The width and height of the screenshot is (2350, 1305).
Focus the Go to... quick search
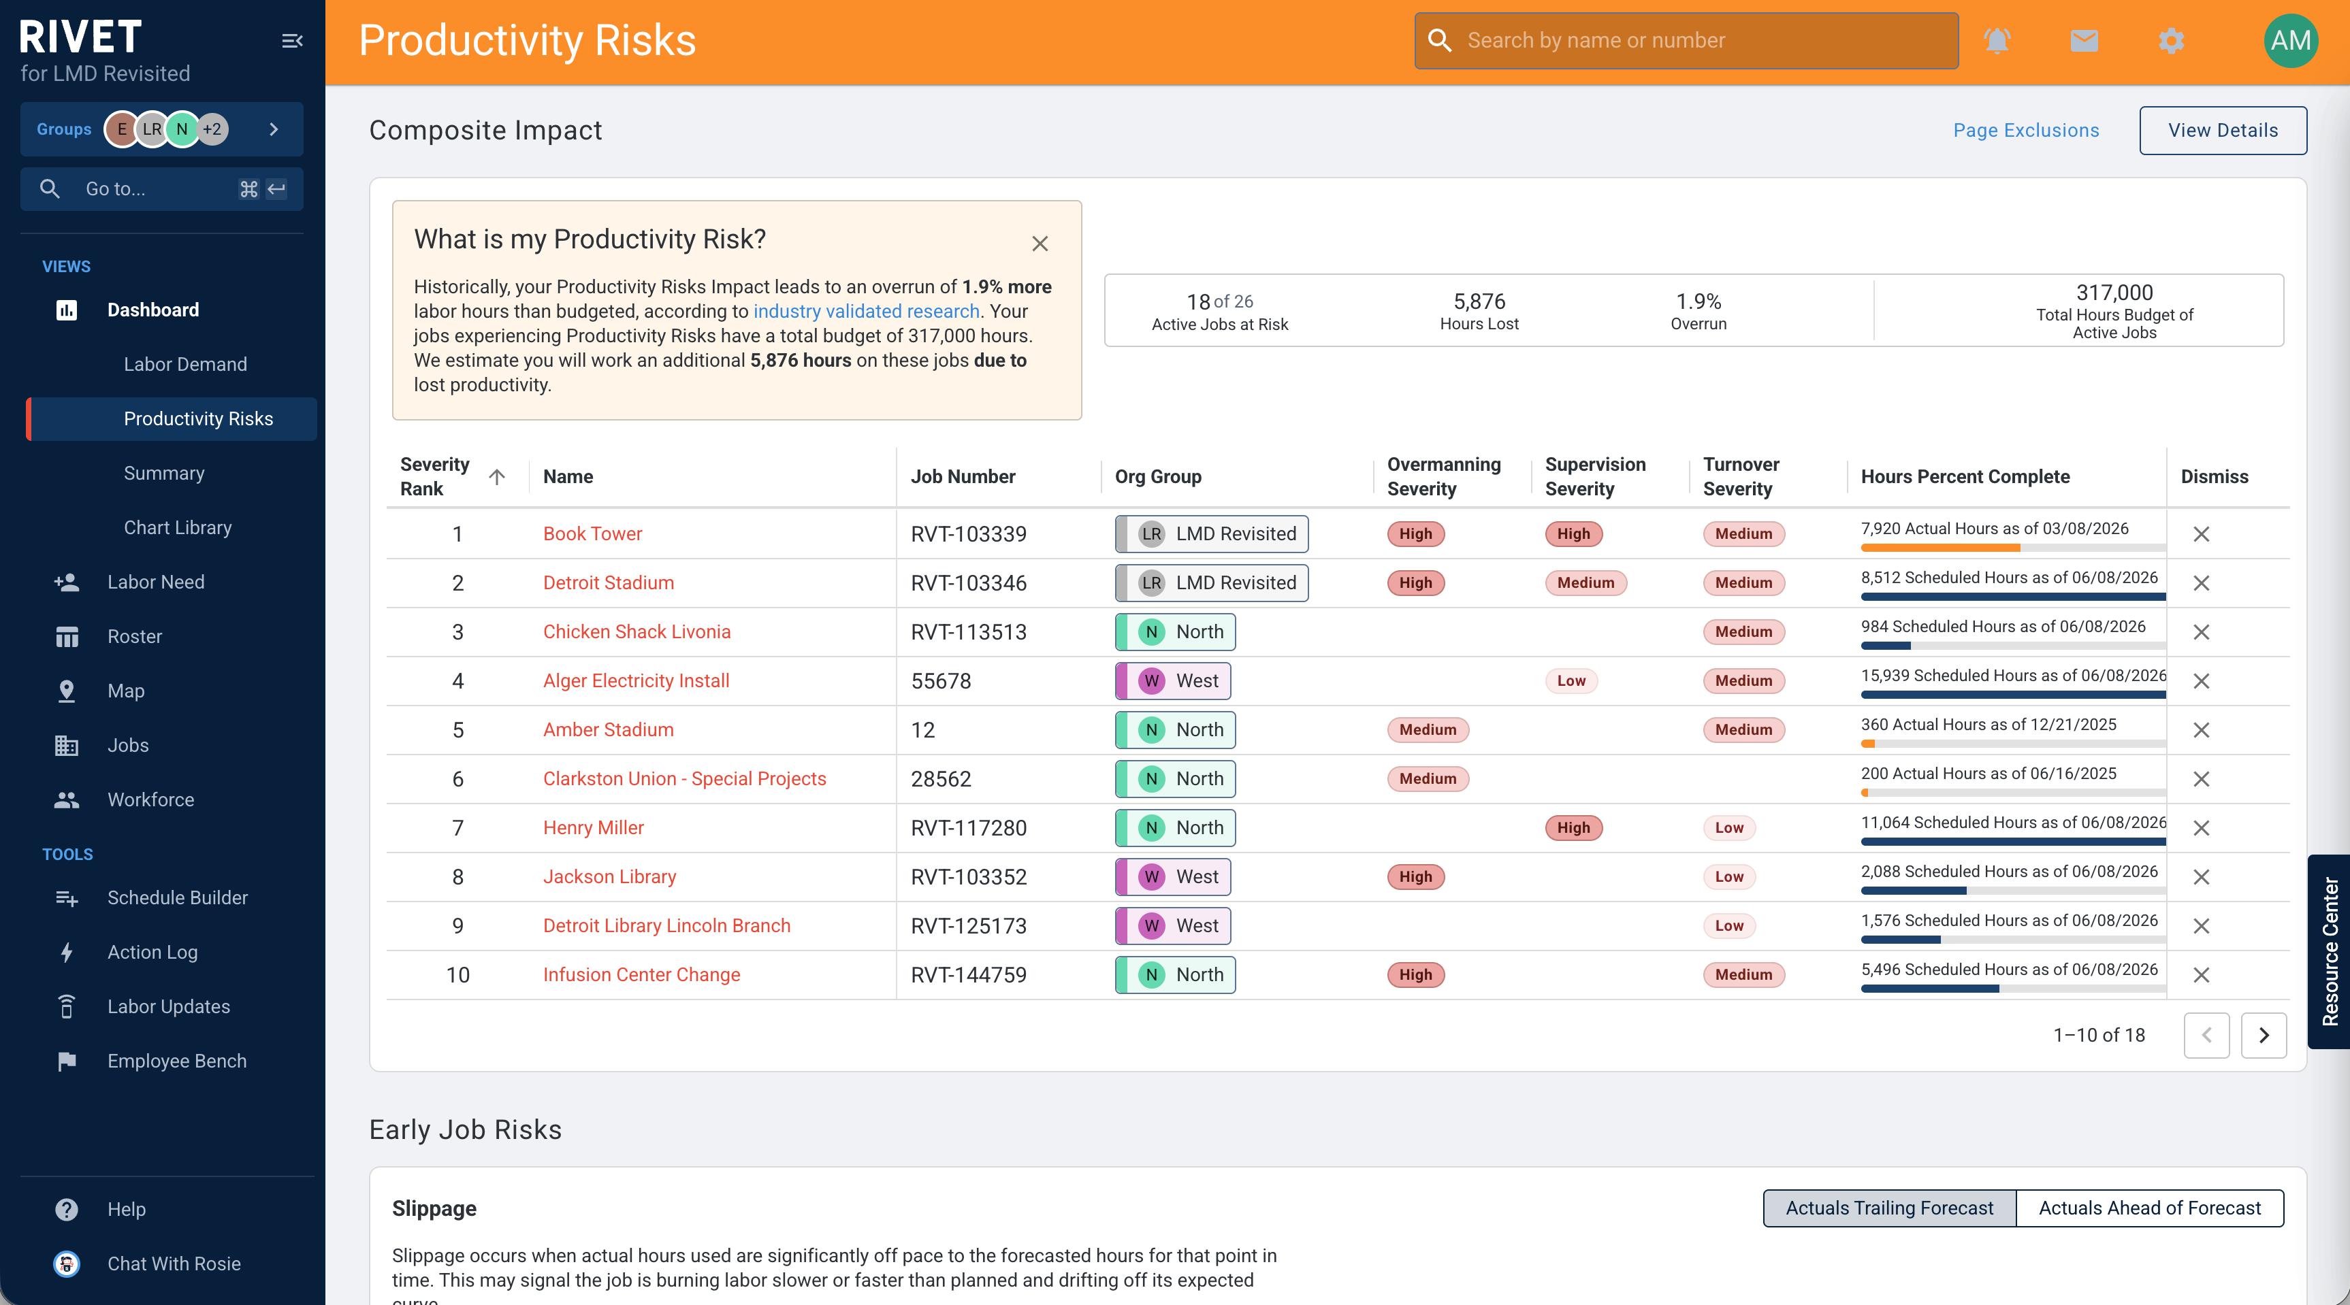click(x=161, y=188)
